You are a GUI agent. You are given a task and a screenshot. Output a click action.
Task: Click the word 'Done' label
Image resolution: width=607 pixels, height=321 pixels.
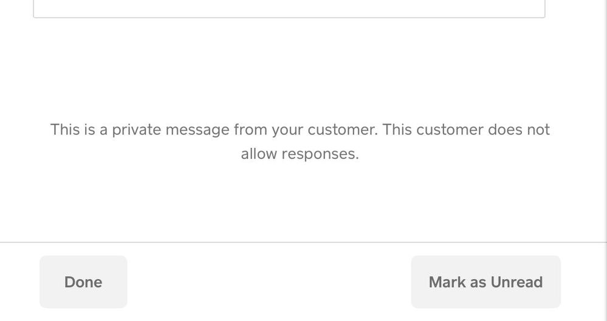(x=83, y=282)
